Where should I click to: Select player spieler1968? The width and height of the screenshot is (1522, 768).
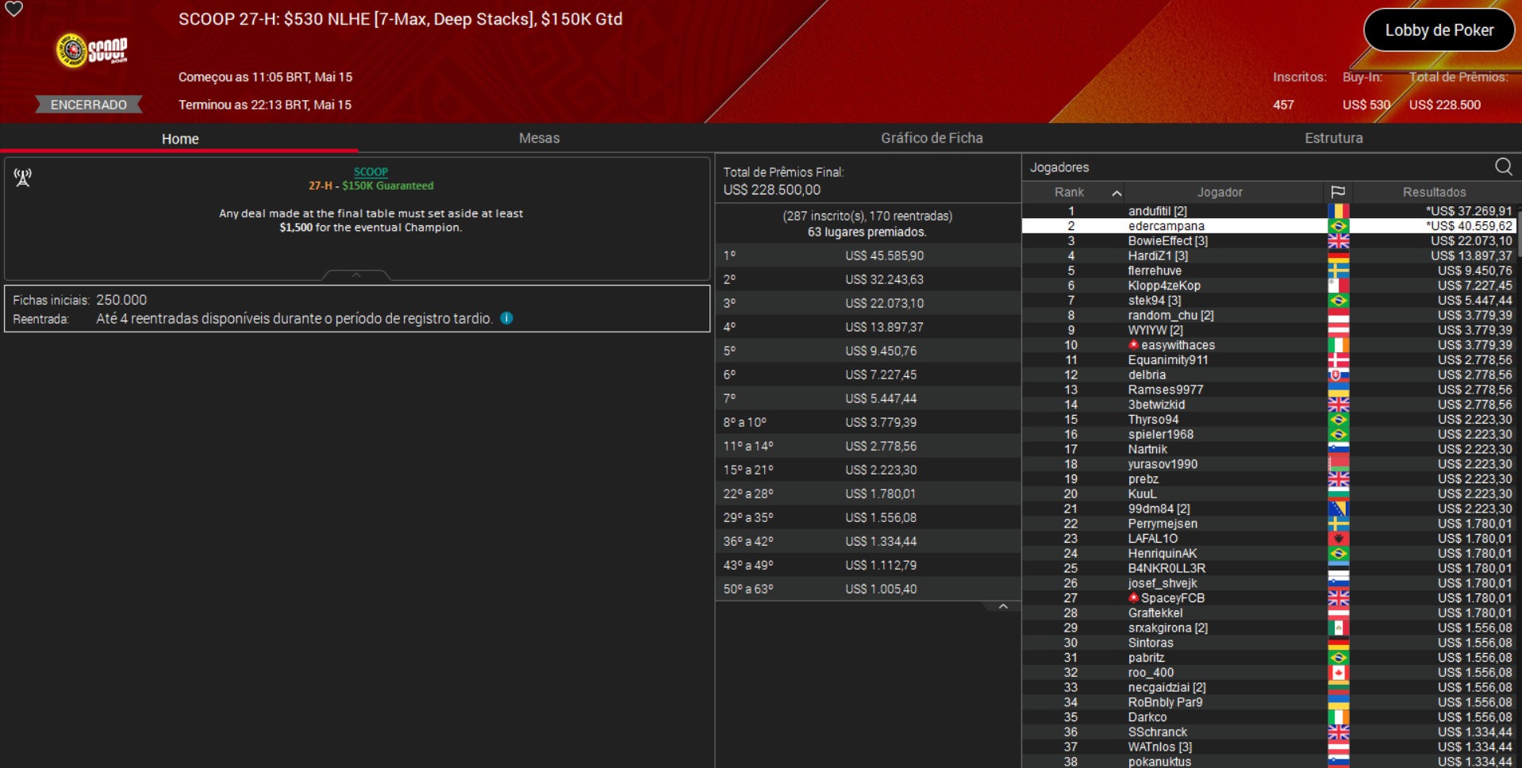[1160, 434]
